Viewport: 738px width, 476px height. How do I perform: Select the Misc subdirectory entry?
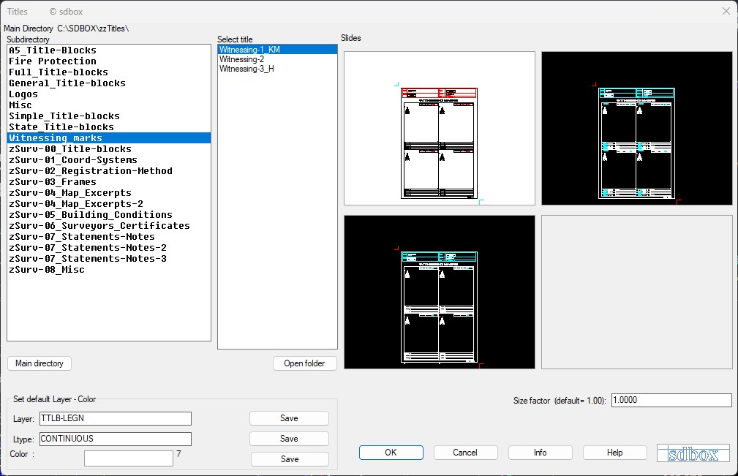coord(109,105)
